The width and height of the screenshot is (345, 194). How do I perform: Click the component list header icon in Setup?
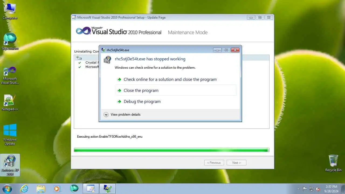pos(79,58)
